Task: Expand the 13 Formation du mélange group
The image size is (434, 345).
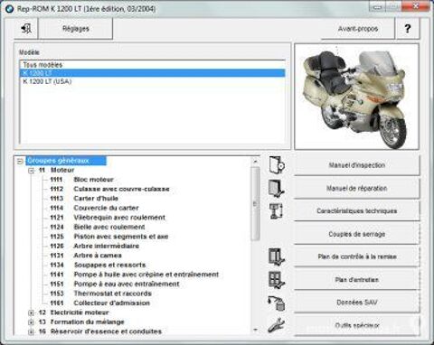Action: tap(31, 322)
